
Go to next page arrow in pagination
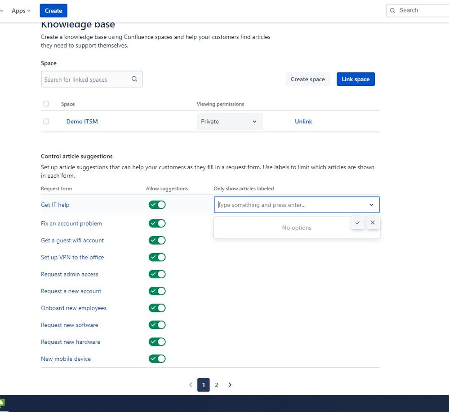coord(230,385)
